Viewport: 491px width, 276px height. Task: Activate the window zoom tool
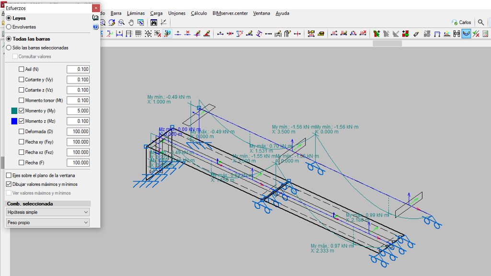(x=121, y=23)
